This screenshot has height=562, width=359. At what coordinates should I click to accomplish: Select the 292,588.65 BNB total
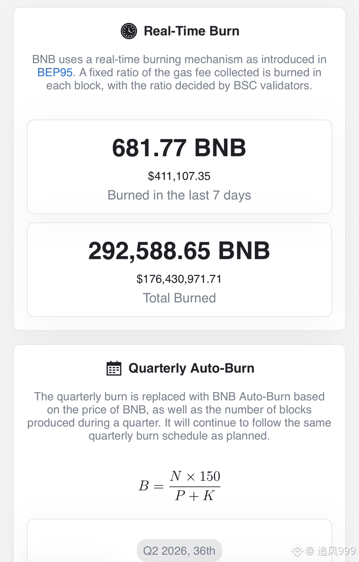pyautogui.click(x=179, y=251)
